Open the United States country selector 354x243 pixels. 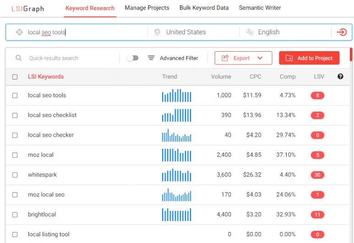tap(186, 32)
